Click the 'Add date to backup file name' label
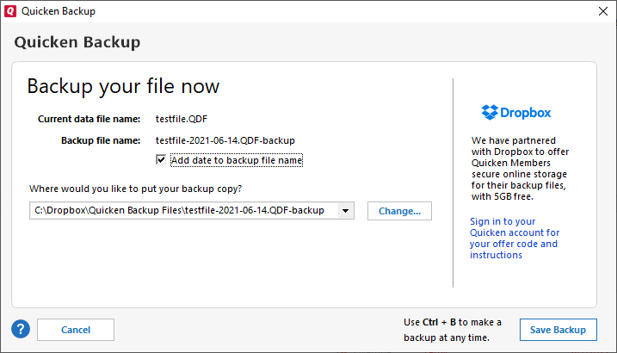Image resolution: width=617 pixels, height=353 pixels. click(x=236, y=159)
